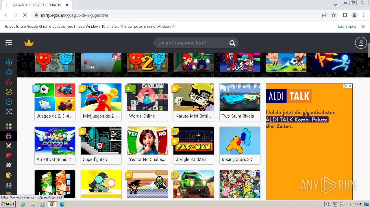
Task: Select the new games 'N' sidebar icon
Action: 9,62
